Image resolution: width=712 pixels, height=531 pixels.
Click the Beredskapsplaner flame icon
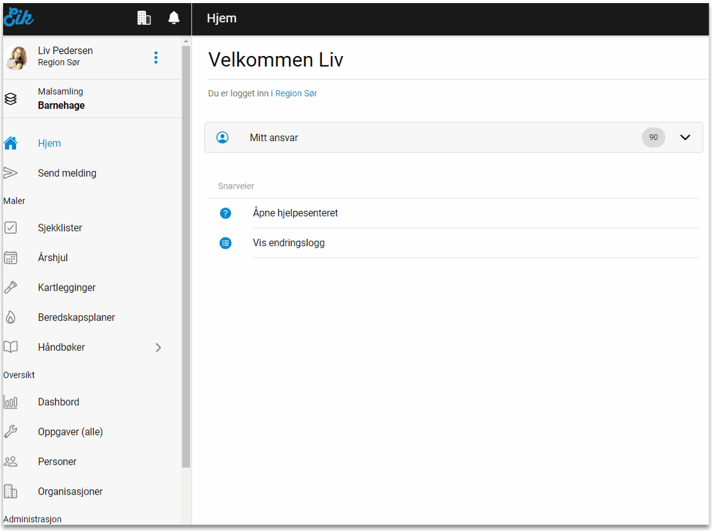(11, 318)
